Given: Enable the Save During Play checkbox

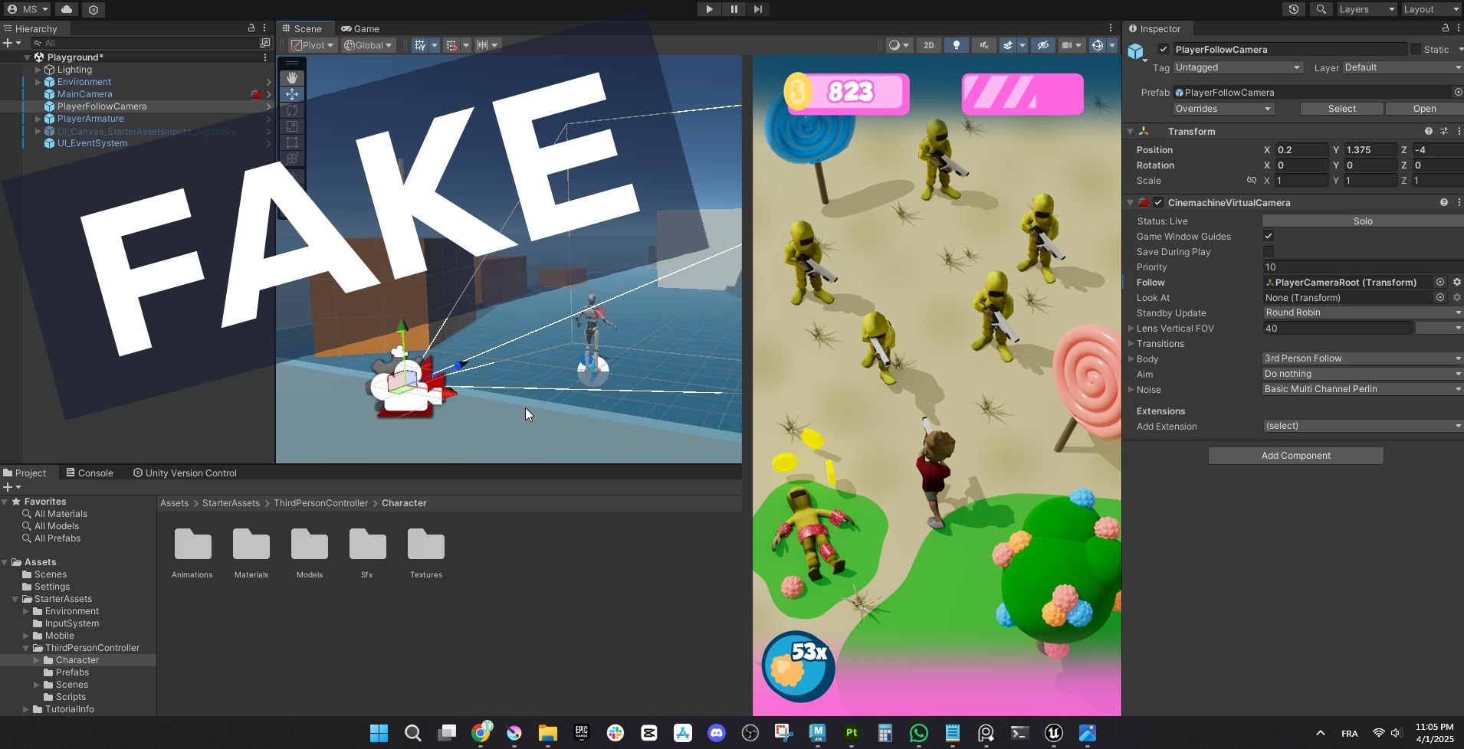Looking at the screenshot, I should [1269, 251].
